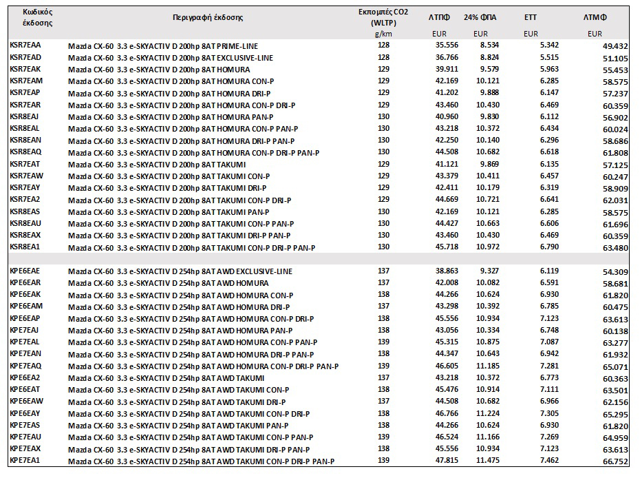Viewport: 640px width, 478px height.
Task: Select VAT value 11.475
Action: click(488, 460)
